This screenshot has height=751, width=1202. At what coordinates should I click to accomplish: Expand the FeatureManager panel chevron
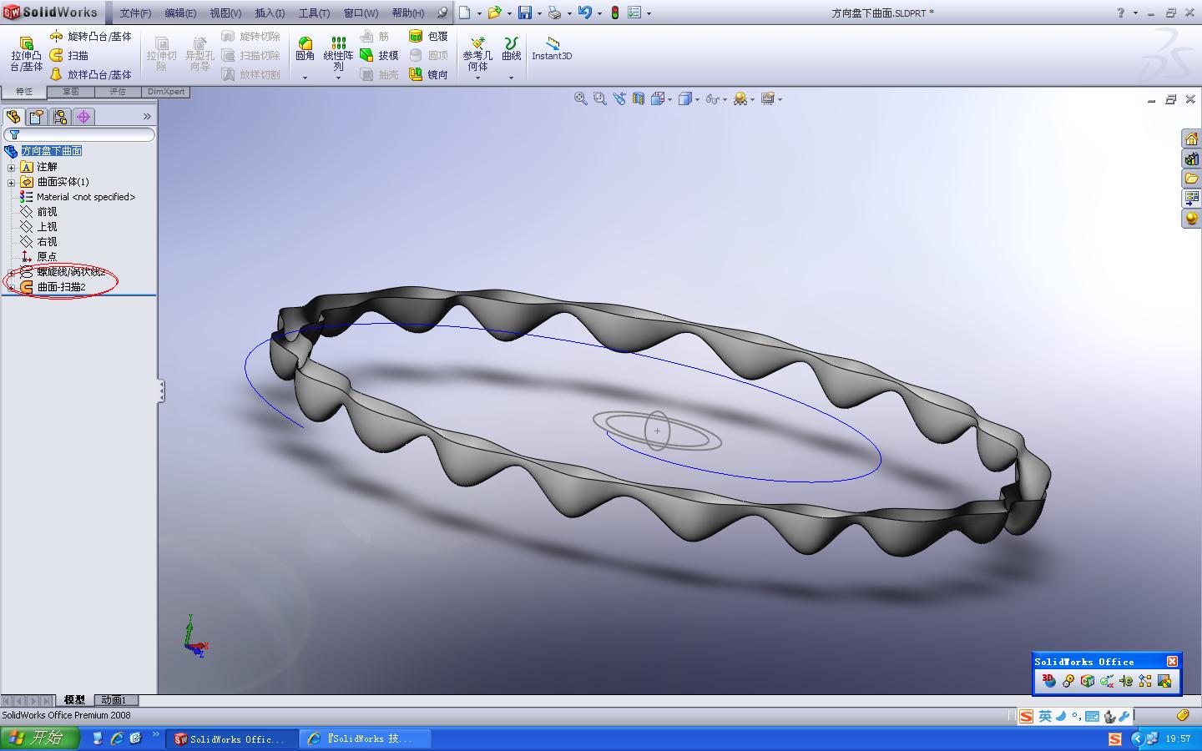tap(147, 117)
